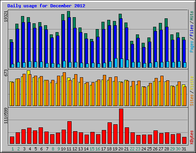Click day label 17 on the x-axis

click(103, 149)
